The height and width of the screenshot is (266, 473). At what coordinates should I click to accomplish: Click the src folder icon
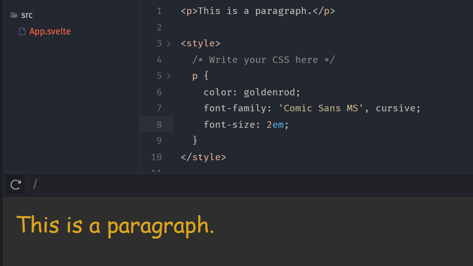pos(14,15)
